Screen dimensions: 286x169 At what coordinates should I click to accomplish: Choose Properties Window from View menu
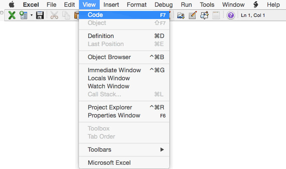pyautogui.click(x=114, y=115)
